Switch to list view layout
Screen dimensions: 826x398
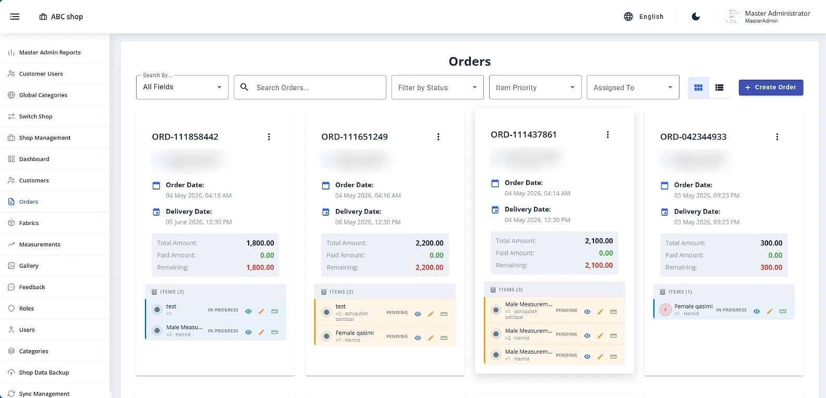(x=719, y=88)
